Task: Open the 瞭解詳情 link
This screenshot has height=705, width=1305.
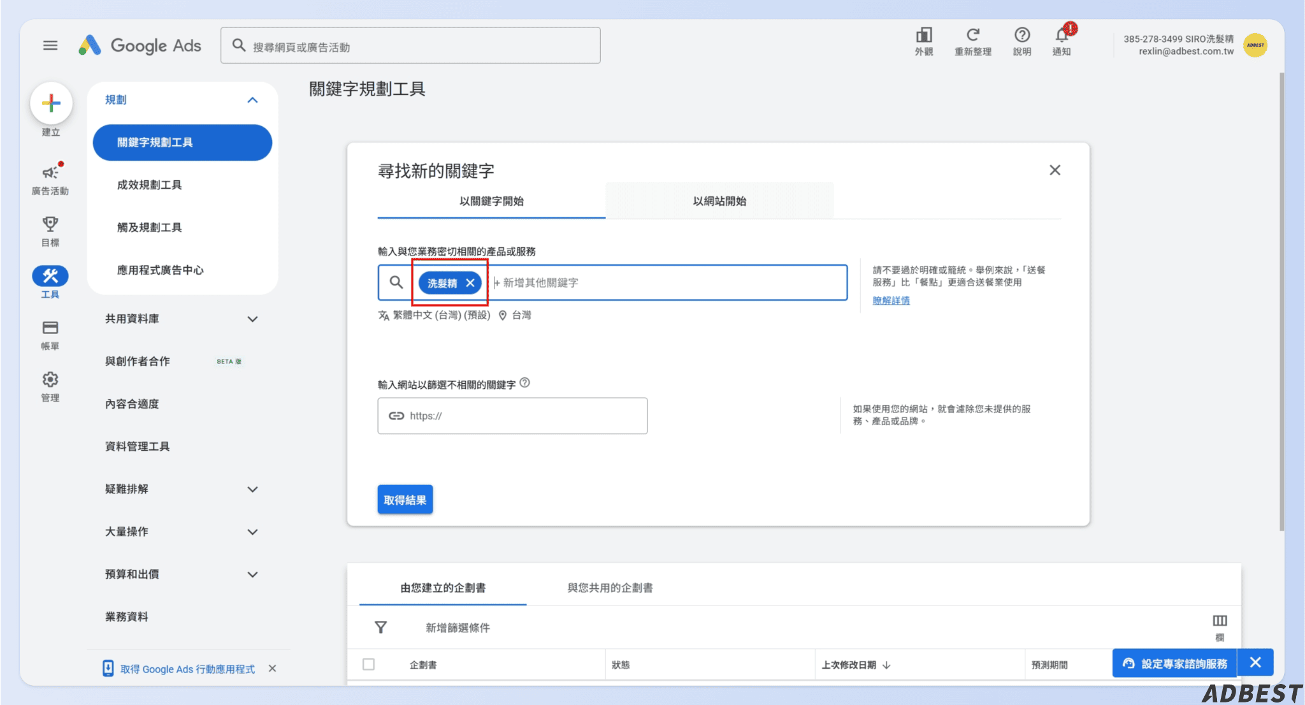Action: pos(890,300)
